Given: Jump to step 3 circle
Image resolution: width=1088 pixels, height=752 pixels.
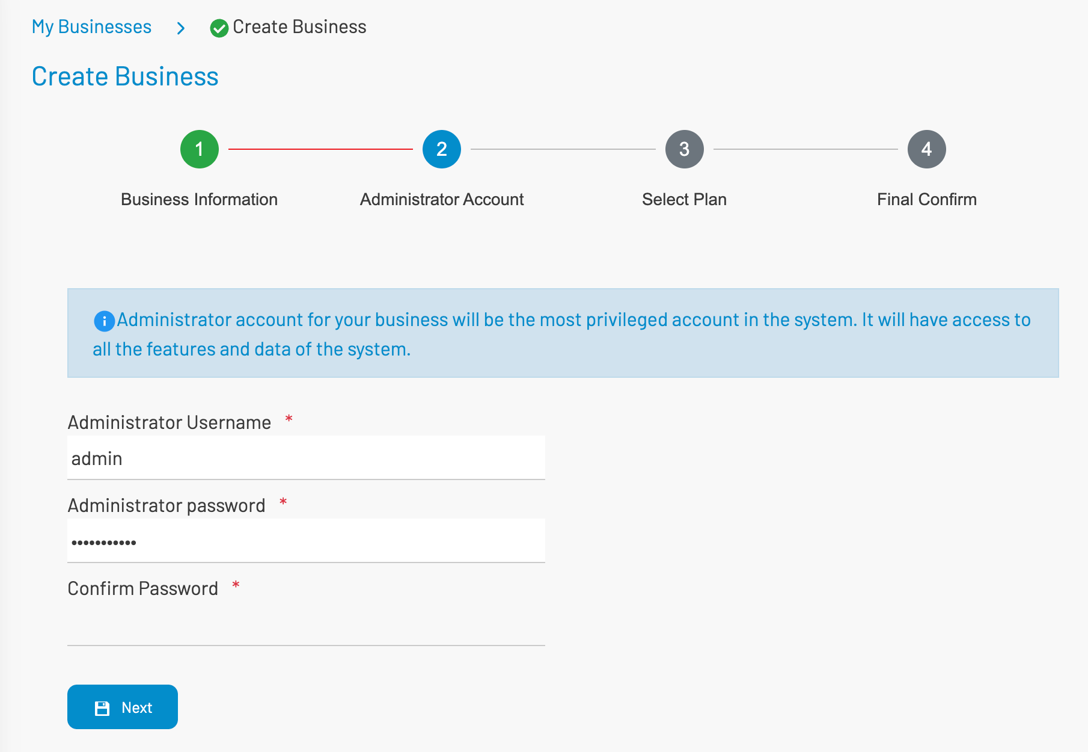Looking at the screenshot, I should pos(684,149).
